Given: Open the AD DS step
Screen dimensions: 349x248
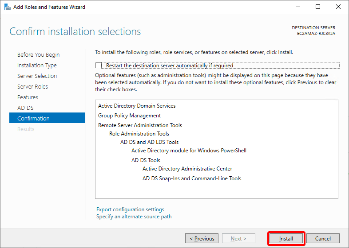Looking at the screenshot, I should coord(25,108).
